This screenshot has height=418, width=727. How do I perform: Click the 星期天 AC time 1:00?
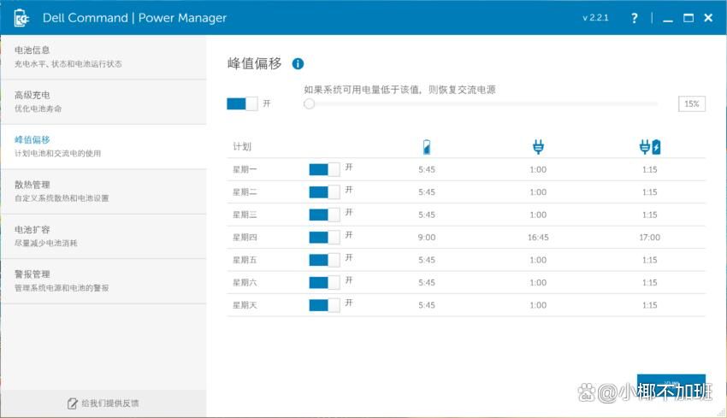[x=538, y=305]
